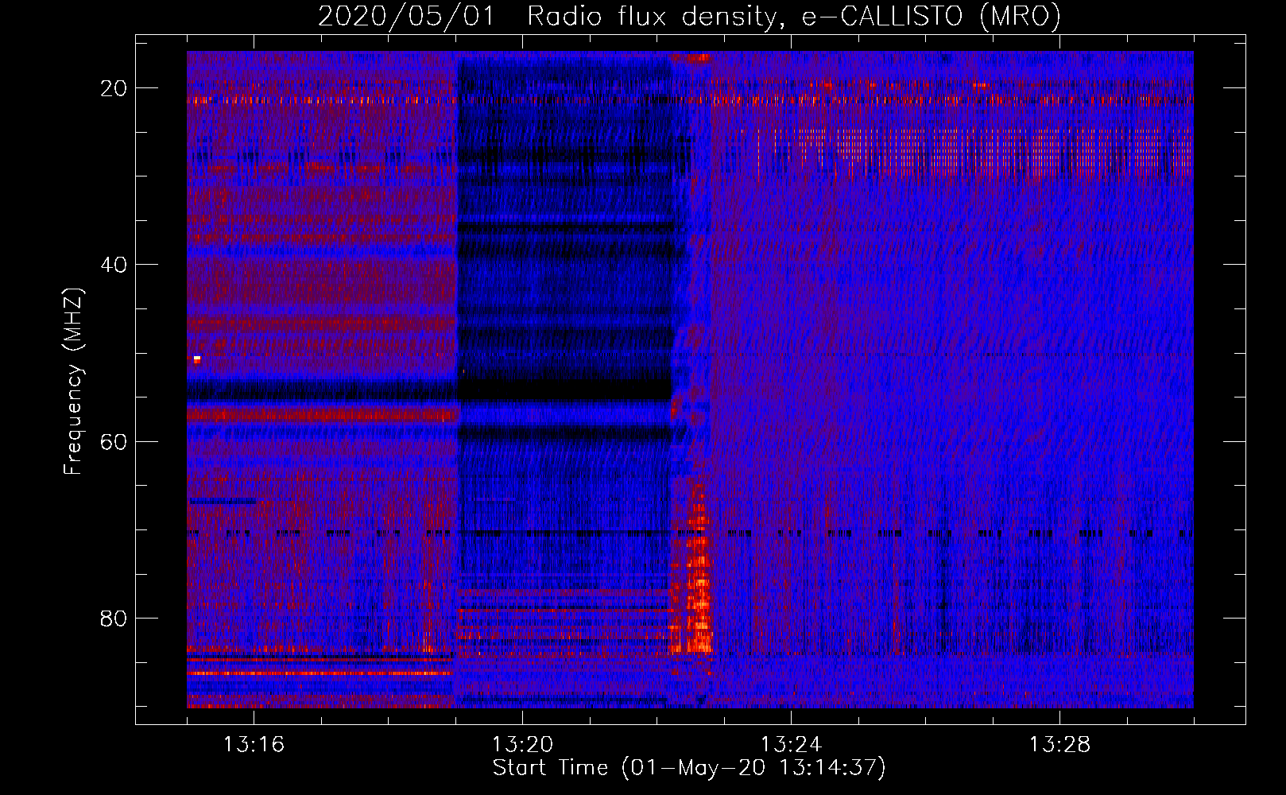The width and height of the screenshot is (1286, 795).
Task: Click the 'Start Time (01-May-20 13:14:37)' label
Action: [x=689, y=768]
